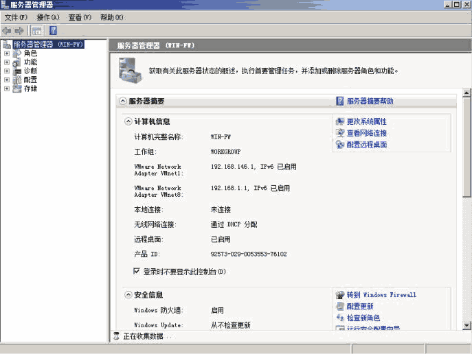Click the 更改系统属性 icon

coord(340,121)
